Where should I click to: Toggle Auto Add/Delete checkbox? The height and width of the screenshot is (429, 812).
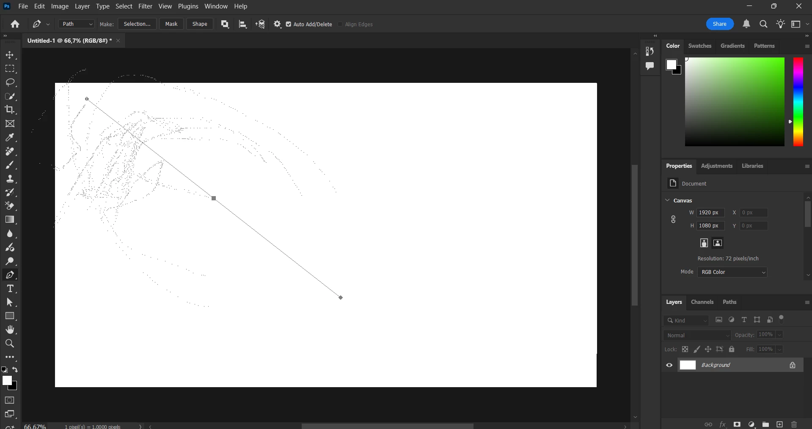coord(289,24)
